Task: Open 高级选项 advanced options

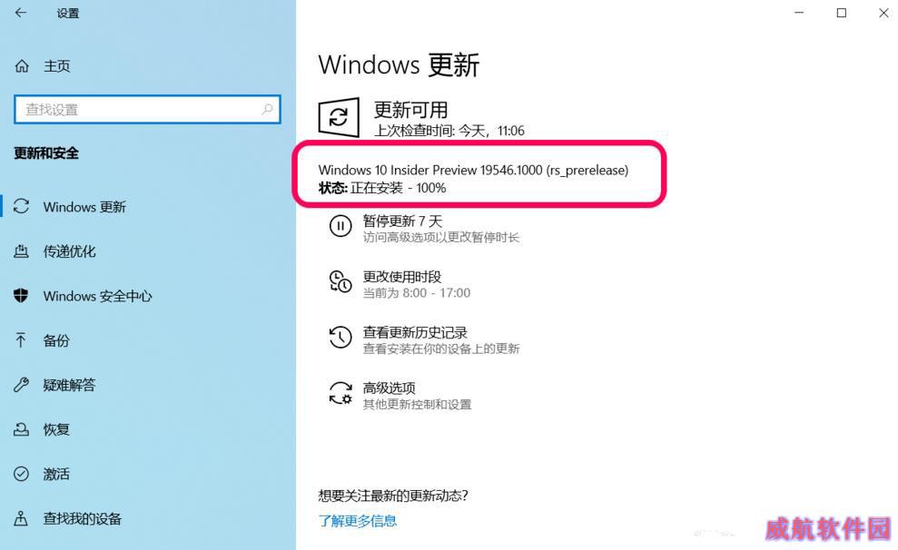Action: [x=400, y=396]
